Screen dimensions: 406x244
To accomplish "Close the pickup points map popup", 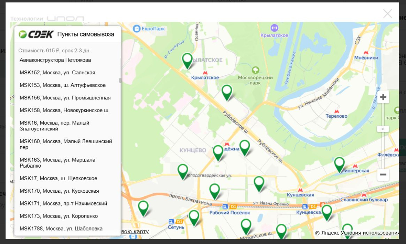I will (387, 14).
